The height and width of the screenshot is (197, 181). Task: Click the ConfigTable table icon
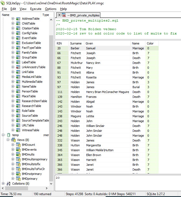[18, 33]
